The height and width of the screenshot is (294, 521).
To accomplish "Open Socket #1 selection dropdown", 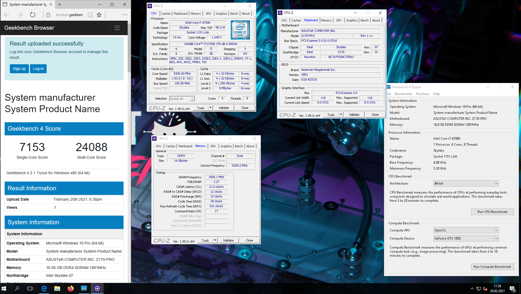I will pos(182,99).
